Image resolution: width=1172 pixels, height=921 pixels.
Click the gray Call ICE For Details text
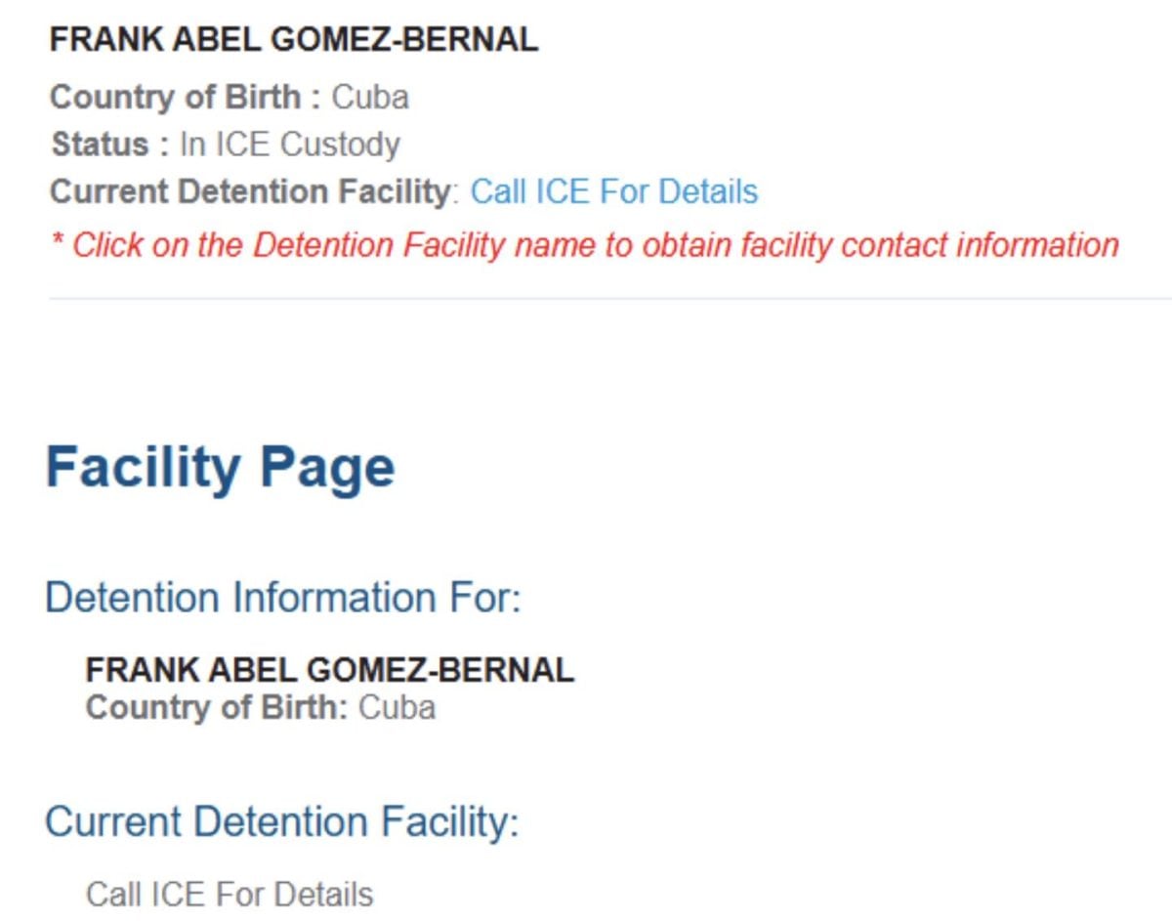tap(230, 894)
